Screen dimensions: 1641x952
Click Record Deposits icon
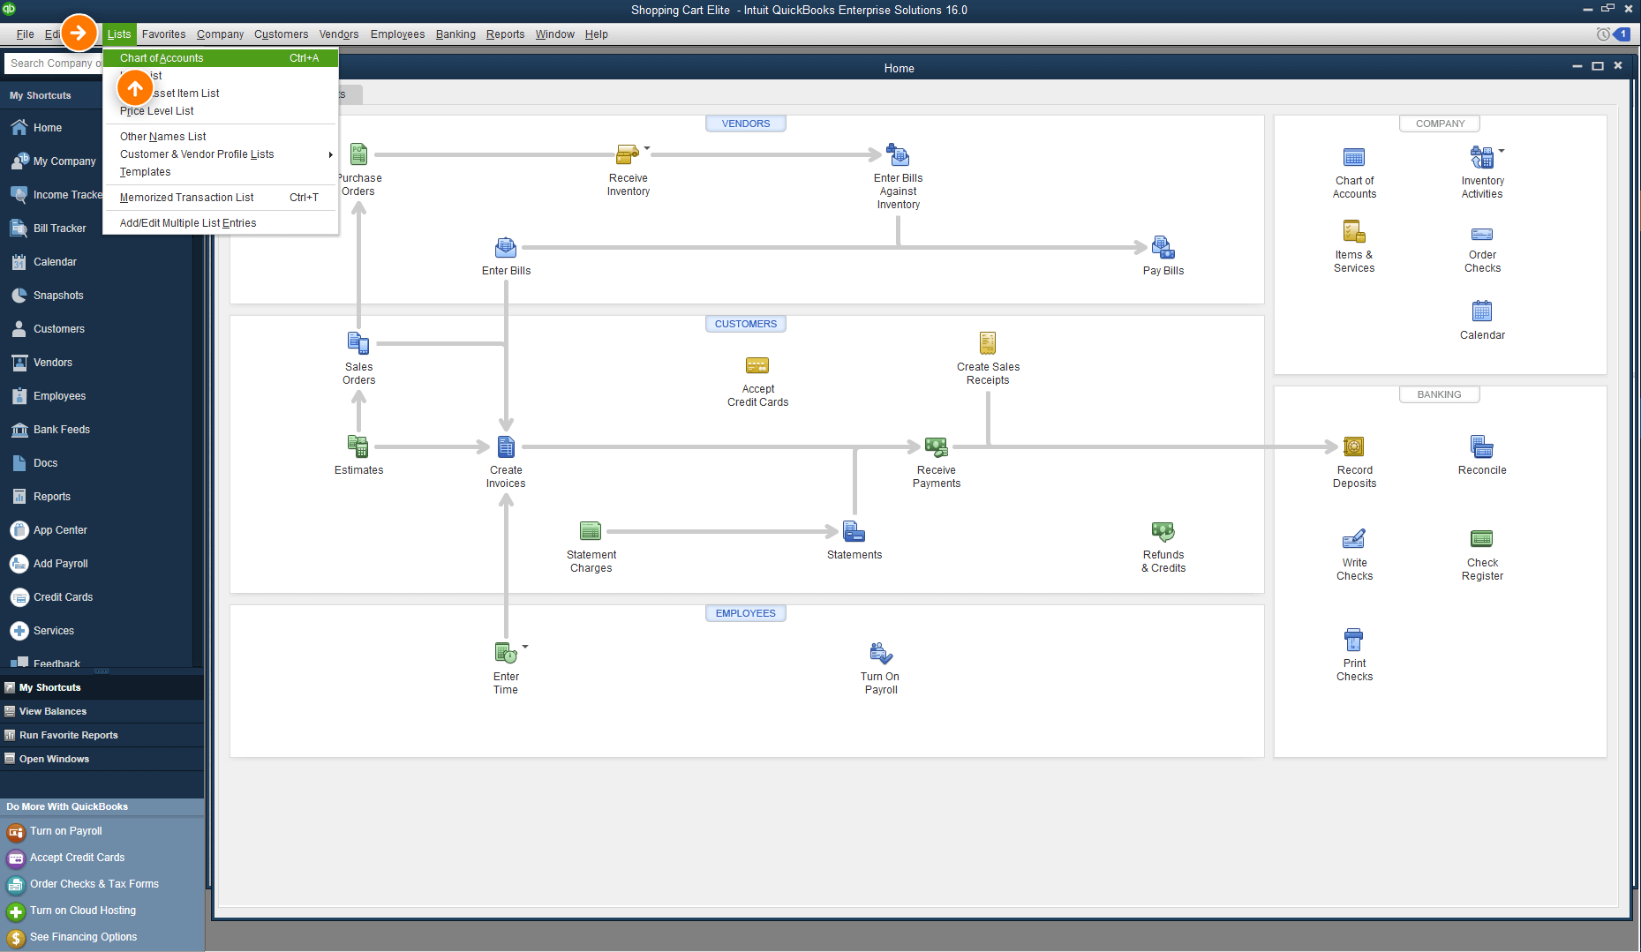coord(1353,446)
